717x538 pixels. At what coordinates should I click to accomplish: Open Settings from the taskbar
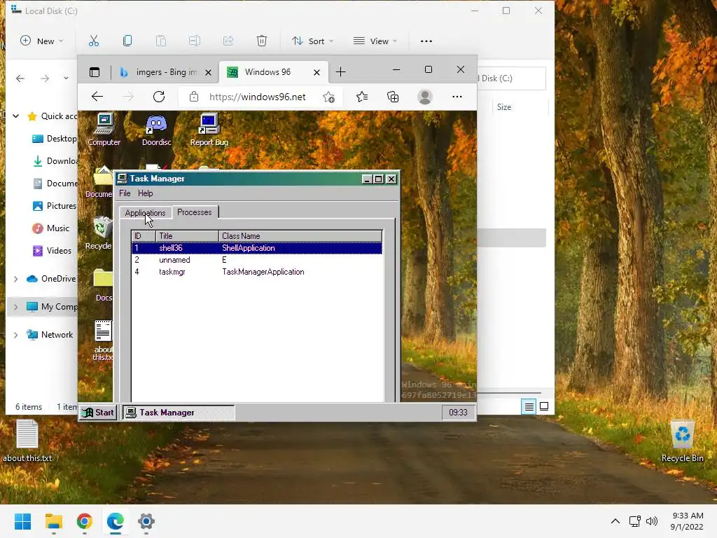coord(146,521)
